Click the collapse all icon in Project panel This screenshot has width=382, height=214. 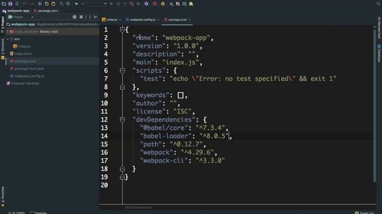pyautogui.click(x=81, y=17)
